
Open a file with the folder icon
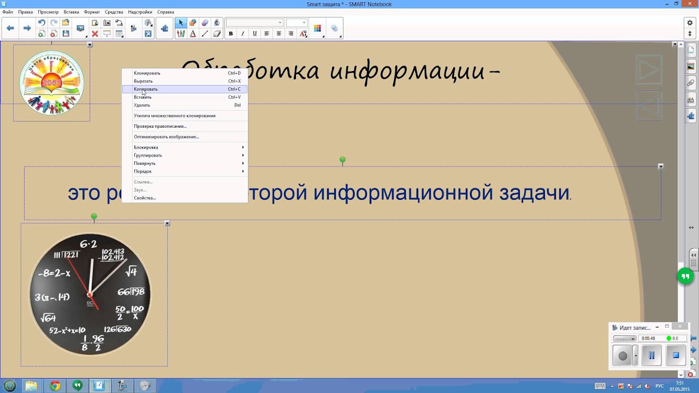pyautogui.click(x=66, y=23)
